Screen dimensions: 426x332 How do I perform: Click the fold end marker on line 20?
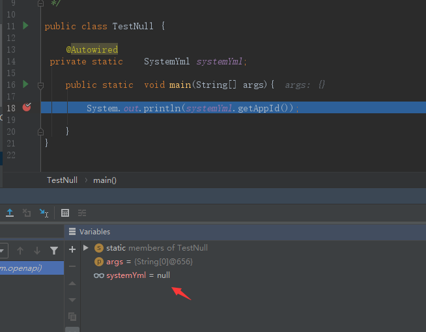pos(40,132)
